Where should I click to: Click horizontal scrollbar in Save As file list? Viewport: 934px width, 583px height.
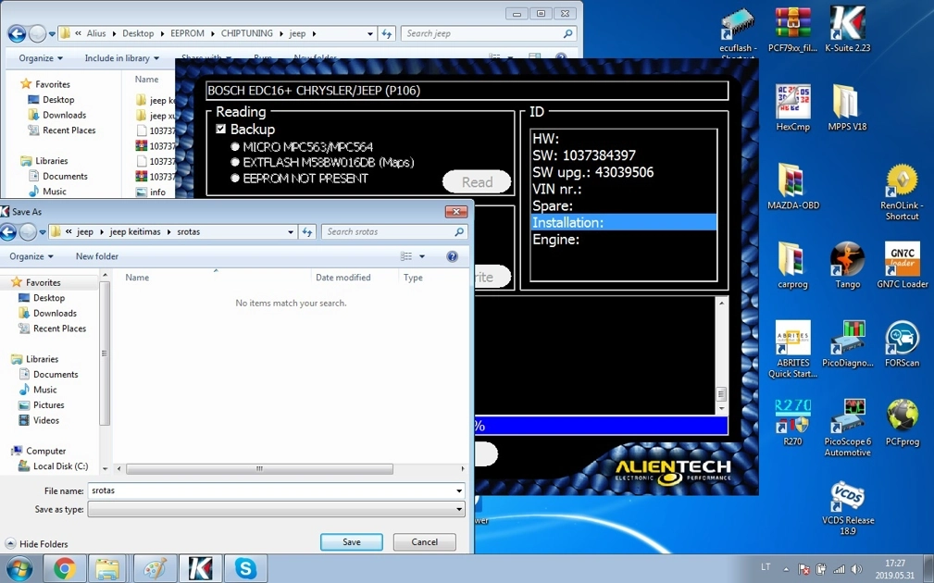(x=259, y=468)
